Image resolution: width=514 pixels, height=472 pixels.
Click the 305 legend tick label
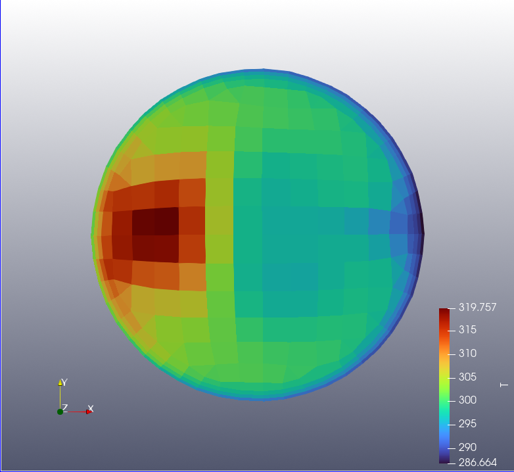click(x=468, y=377)
